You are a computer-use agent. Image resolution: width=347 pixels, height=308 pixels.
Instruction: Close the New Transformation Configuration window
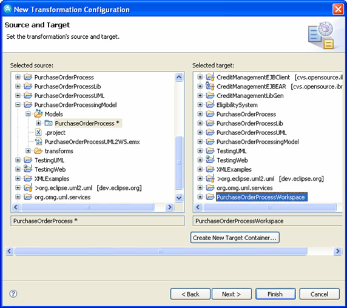click(338, 9)
